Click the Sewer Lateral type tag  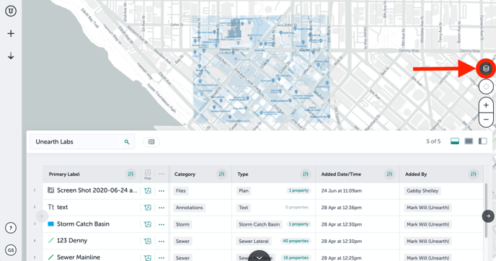254,241
